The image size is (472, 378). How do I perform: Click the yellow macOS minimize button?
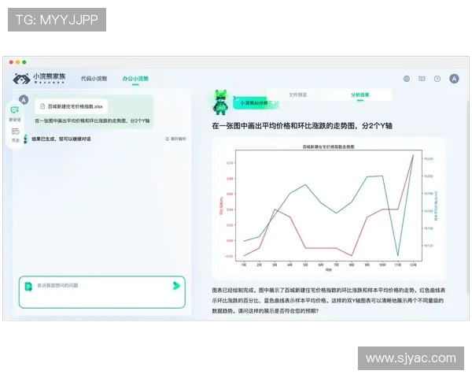[18, 62]
